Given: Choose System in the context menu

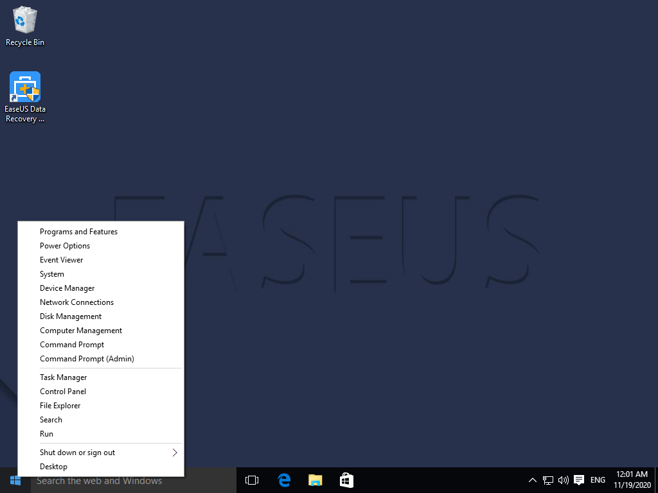Looking at the screenshot, I should pos(101,274).
